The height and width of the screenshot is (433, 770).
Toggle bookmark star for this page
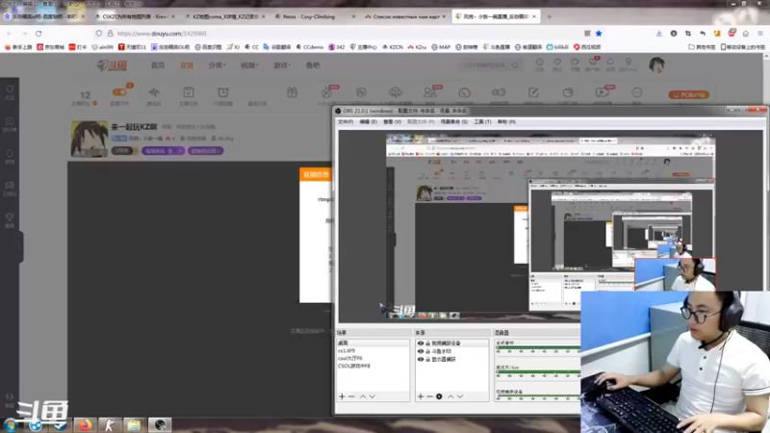click(x=599, y=34)
